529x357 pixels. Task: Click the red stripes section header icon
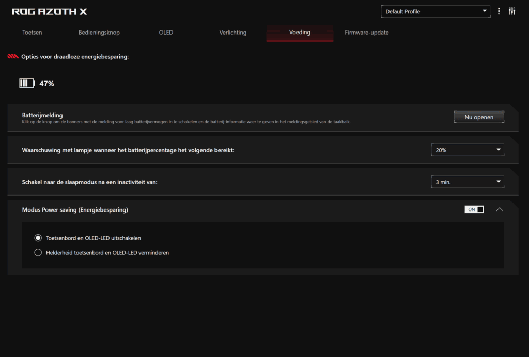pos(13,57)
